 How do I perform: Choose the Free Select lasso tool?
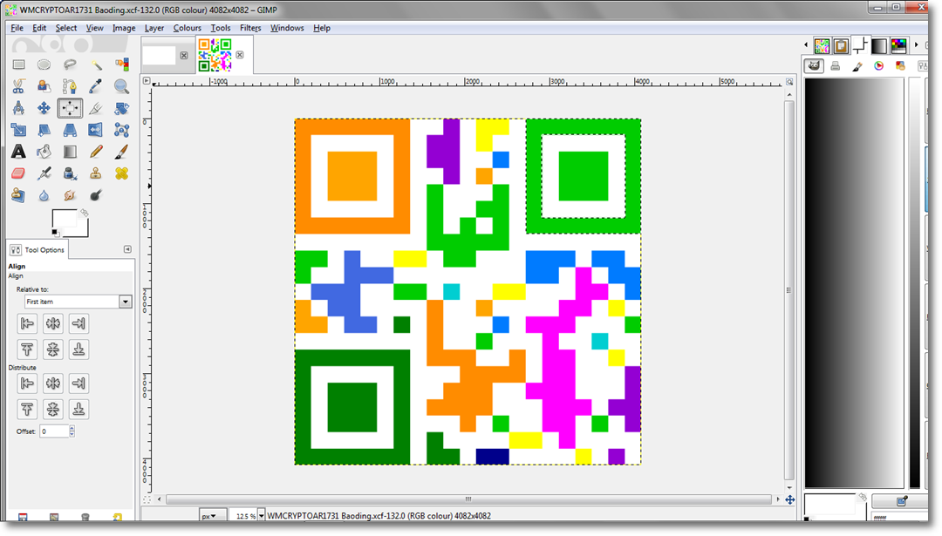pos(70,64)
